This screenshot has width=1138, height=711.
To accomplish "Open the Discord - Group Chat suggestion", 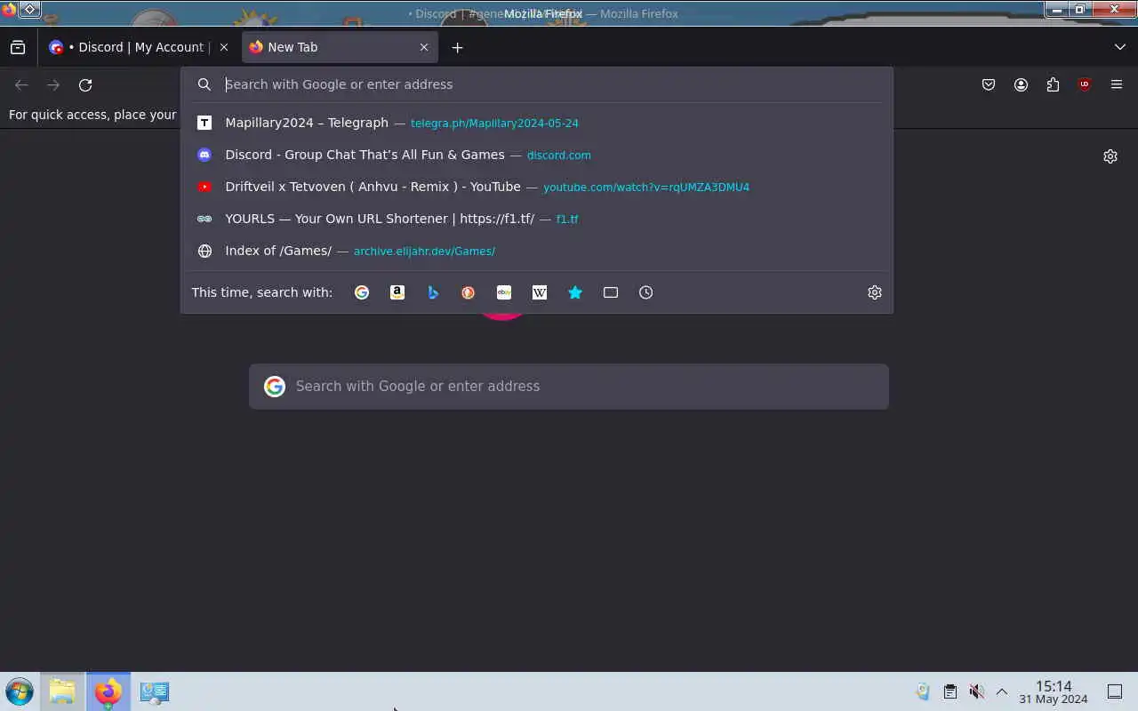I will (x=537, y=155).
